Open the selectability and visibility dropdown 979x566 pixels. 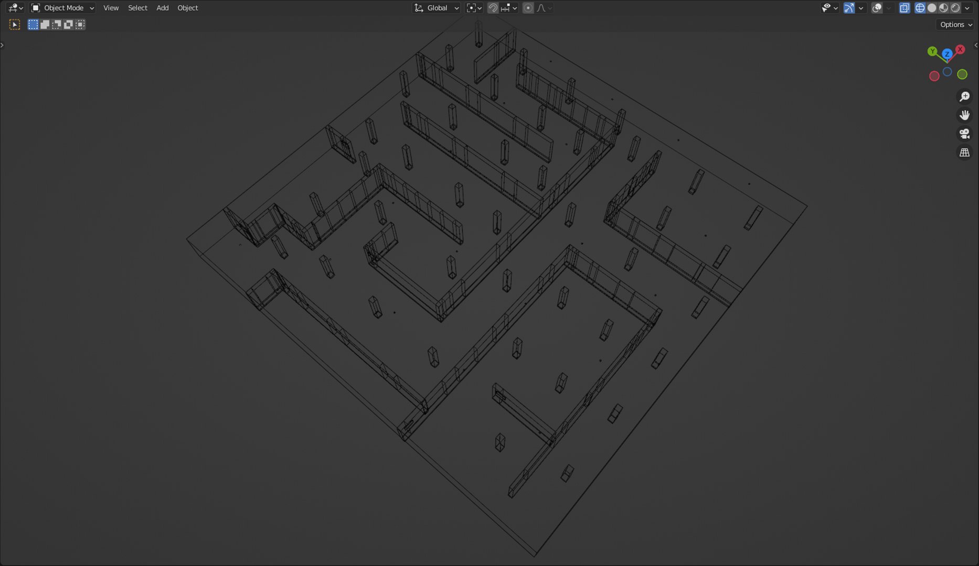click(x=829, y=8)
